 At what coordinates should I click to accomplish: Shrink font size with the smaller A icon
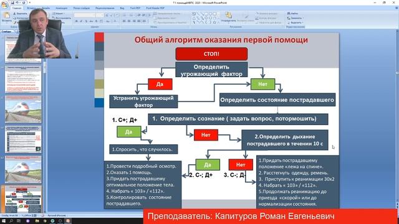(111, 15)
